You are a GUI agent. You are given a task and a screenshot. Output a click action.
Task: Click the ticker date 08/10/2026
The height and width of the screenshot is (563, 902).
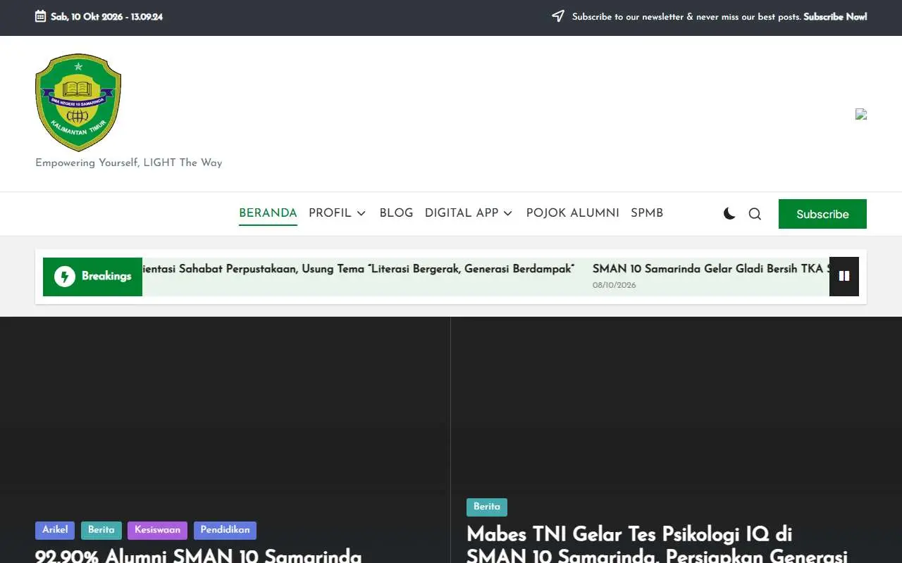click(614, 285)
